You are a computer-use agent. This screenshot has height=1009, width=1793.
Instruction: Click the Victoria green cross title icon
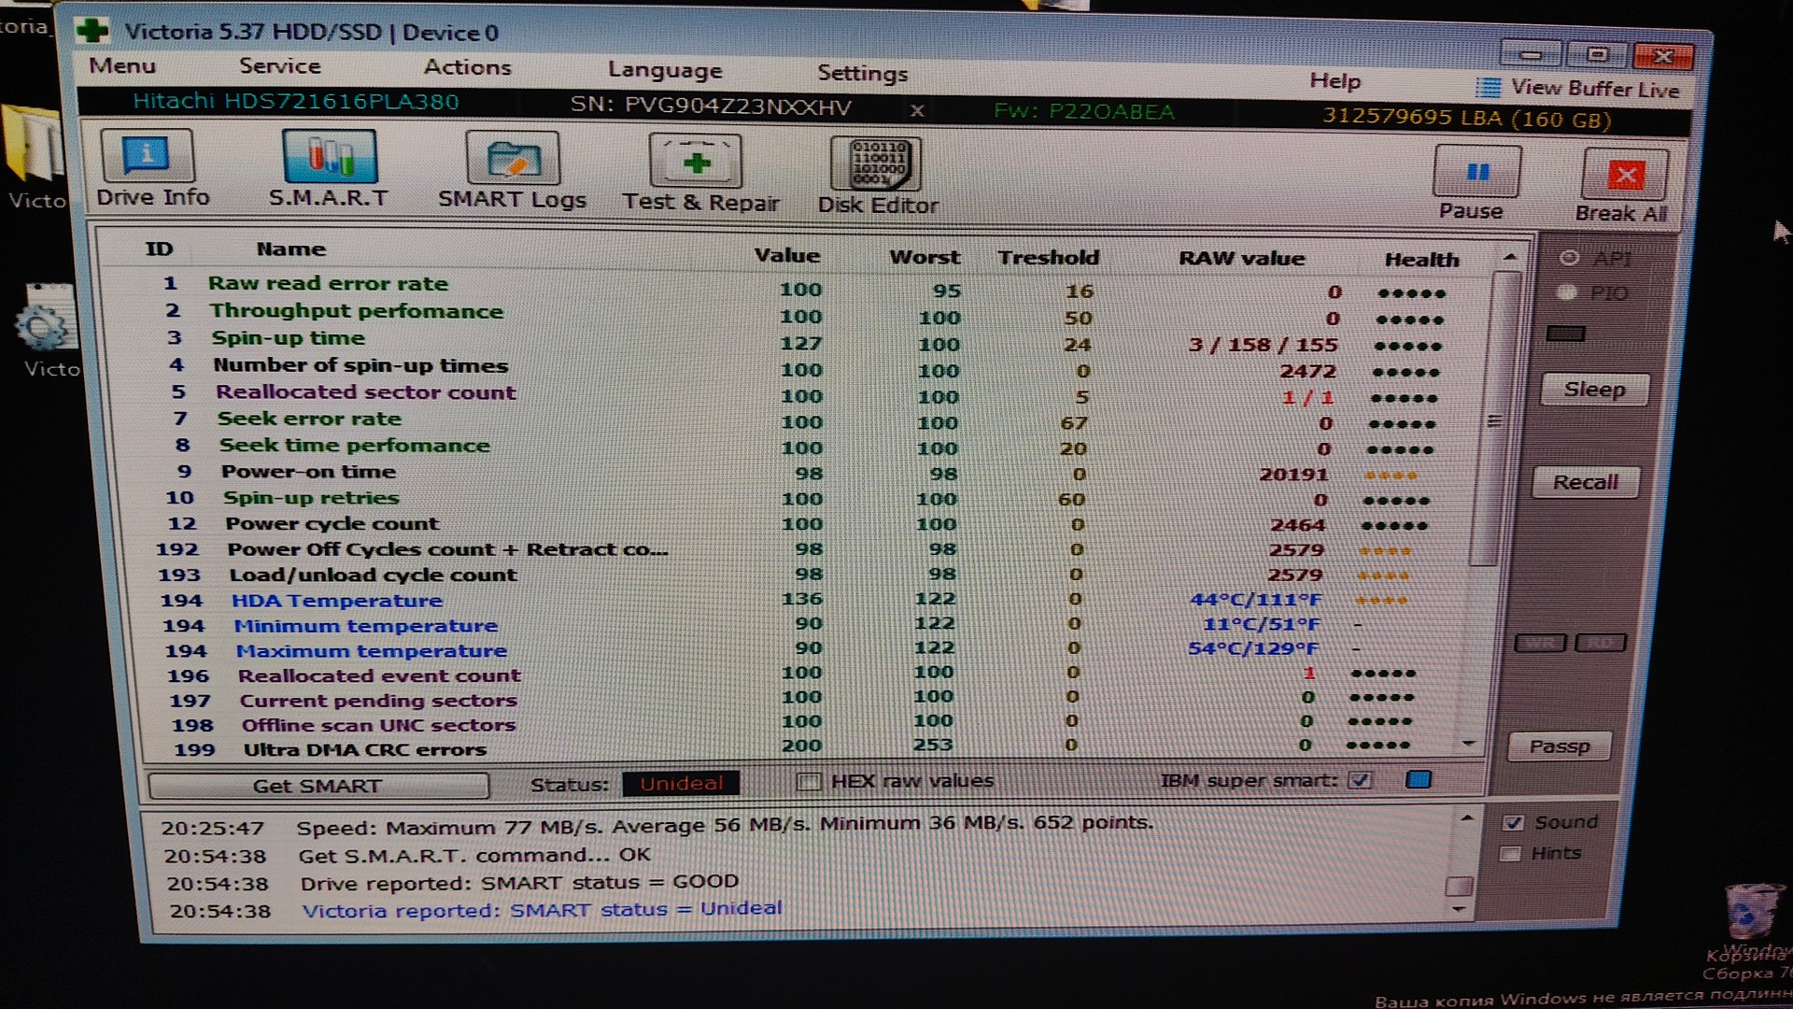(x=92, y=30)
